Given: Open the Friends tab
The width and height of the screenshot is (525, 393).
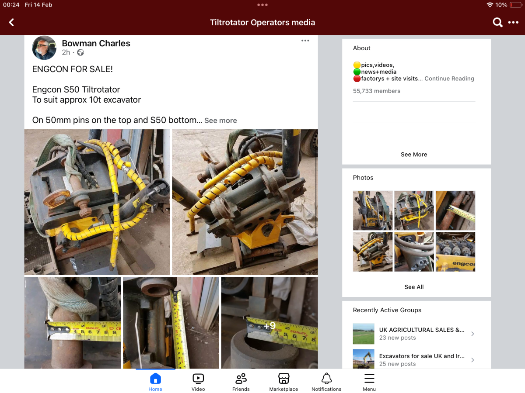Looking at the screenshot, I should (241, 381).
